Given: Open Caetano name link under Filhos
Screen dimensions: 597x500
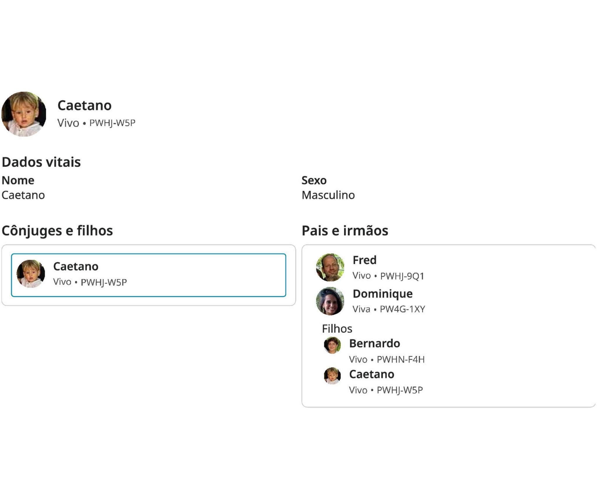Looking at the screenshot, I should [372, 374].
